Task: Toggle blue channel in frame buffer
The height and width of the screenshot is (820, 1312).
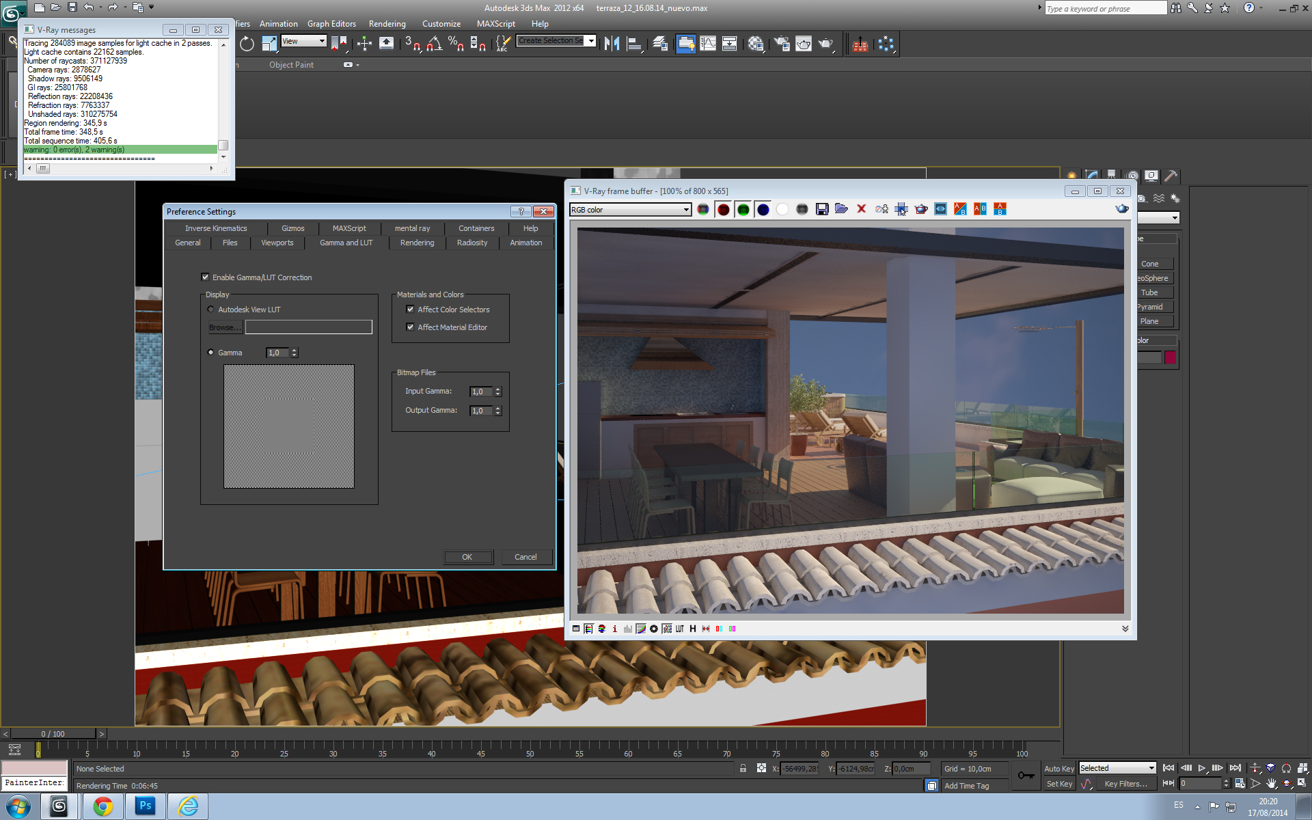Action: click(x=763, y=209)
